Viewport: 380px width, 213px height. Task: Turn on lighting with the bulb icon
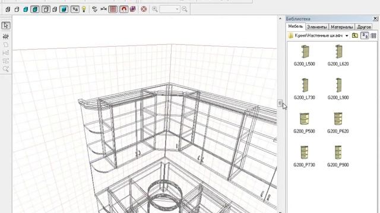click(x=84, y=9)
